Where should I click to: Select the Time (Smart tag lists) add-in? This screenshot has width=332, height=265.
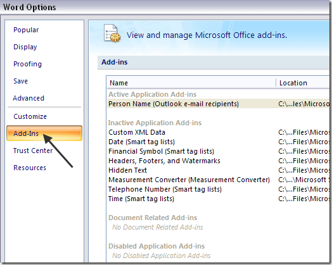[x=218, y=199]
